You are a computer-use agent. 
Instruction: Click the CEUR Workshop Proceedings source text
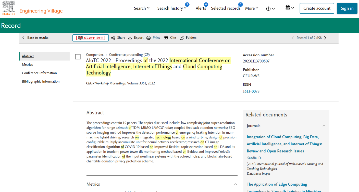point(106,83)
